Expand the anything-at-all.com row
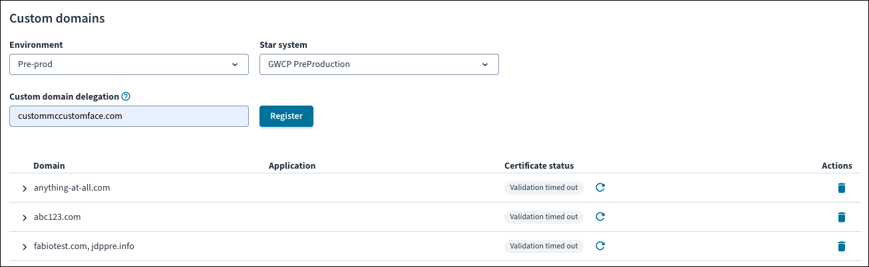 25,189
